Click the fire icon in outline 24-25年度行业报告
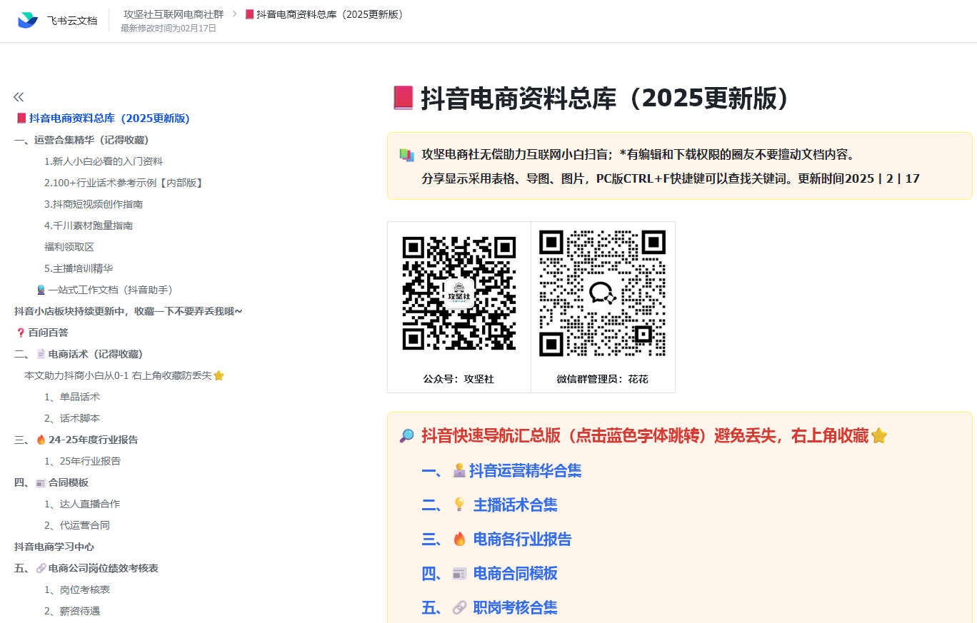The height and width of the screenshot is (623, 977). click(x=41, y=440)
